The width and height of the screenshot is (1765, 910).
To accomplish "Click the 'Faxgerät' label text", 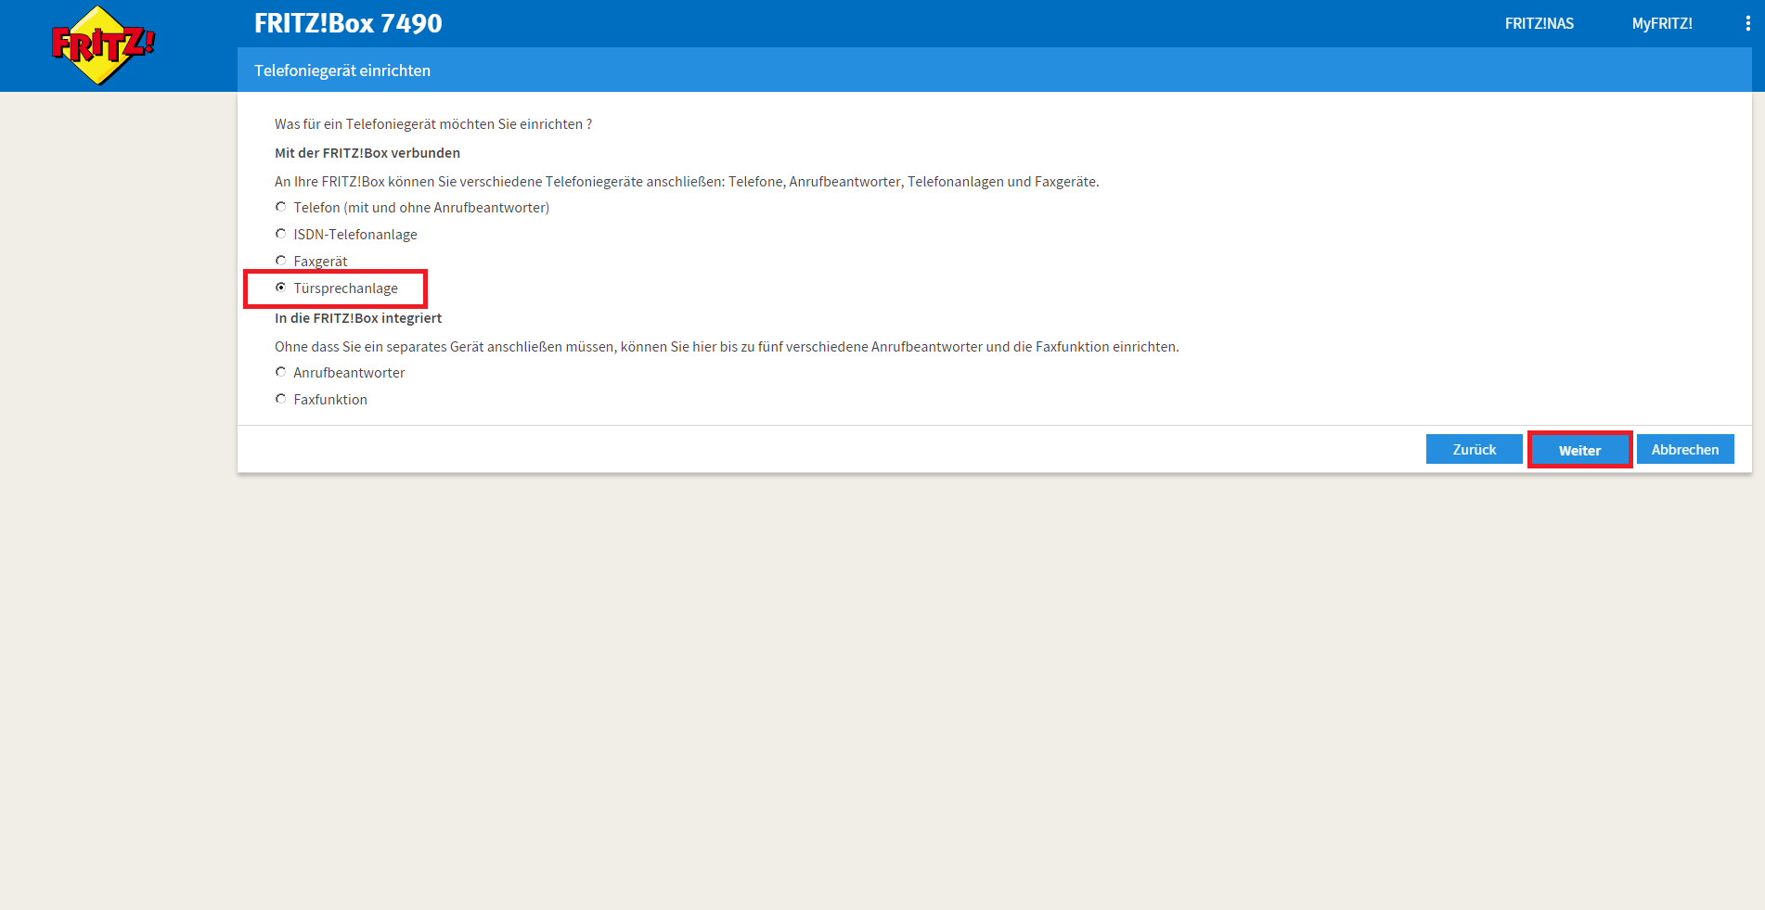I will pos(320,262).
